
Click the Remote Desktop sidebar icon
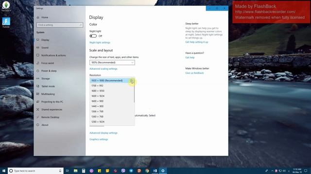(38, 117)
